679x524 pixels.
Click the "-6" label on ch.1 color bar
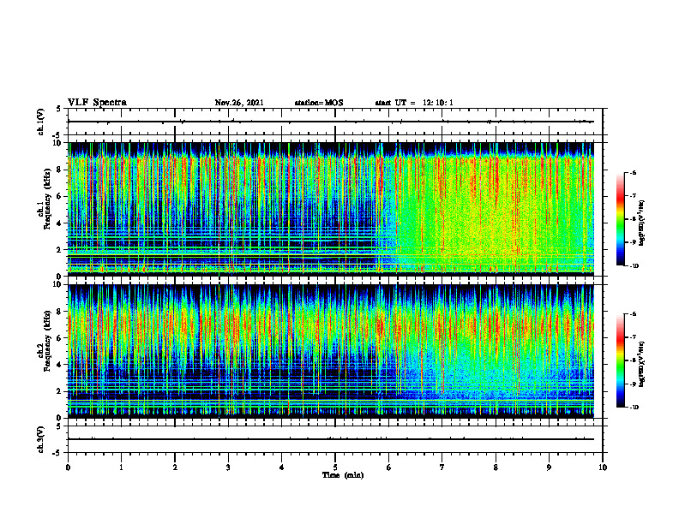tap(633, 173)
